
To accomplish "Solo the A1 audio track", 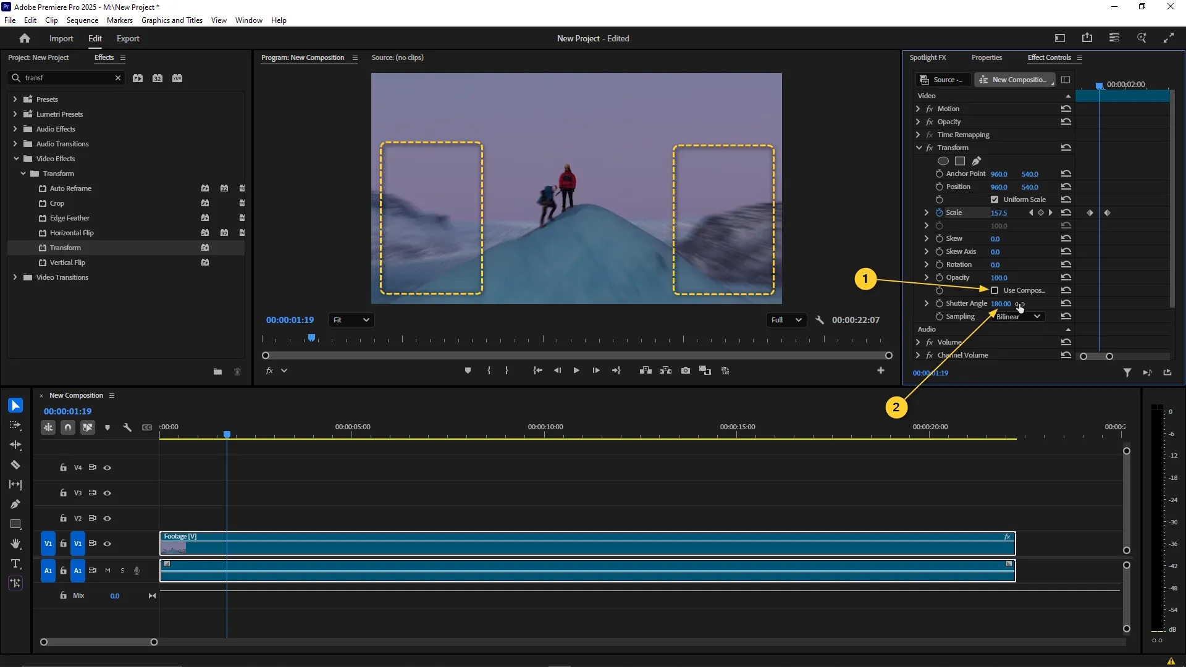I will 122,571.
